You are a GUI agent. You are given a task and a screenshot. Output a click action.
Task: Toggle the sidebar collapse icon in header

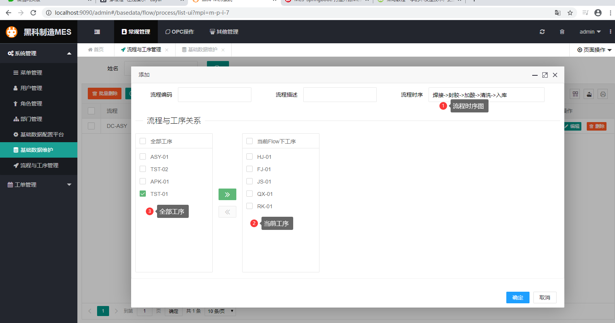(x=97, y=32)
